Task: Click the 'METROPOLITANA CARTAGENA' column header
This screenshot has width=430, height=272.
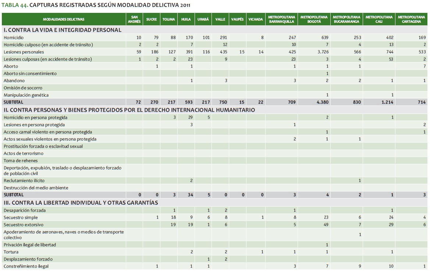Action: tap(411, 19)
